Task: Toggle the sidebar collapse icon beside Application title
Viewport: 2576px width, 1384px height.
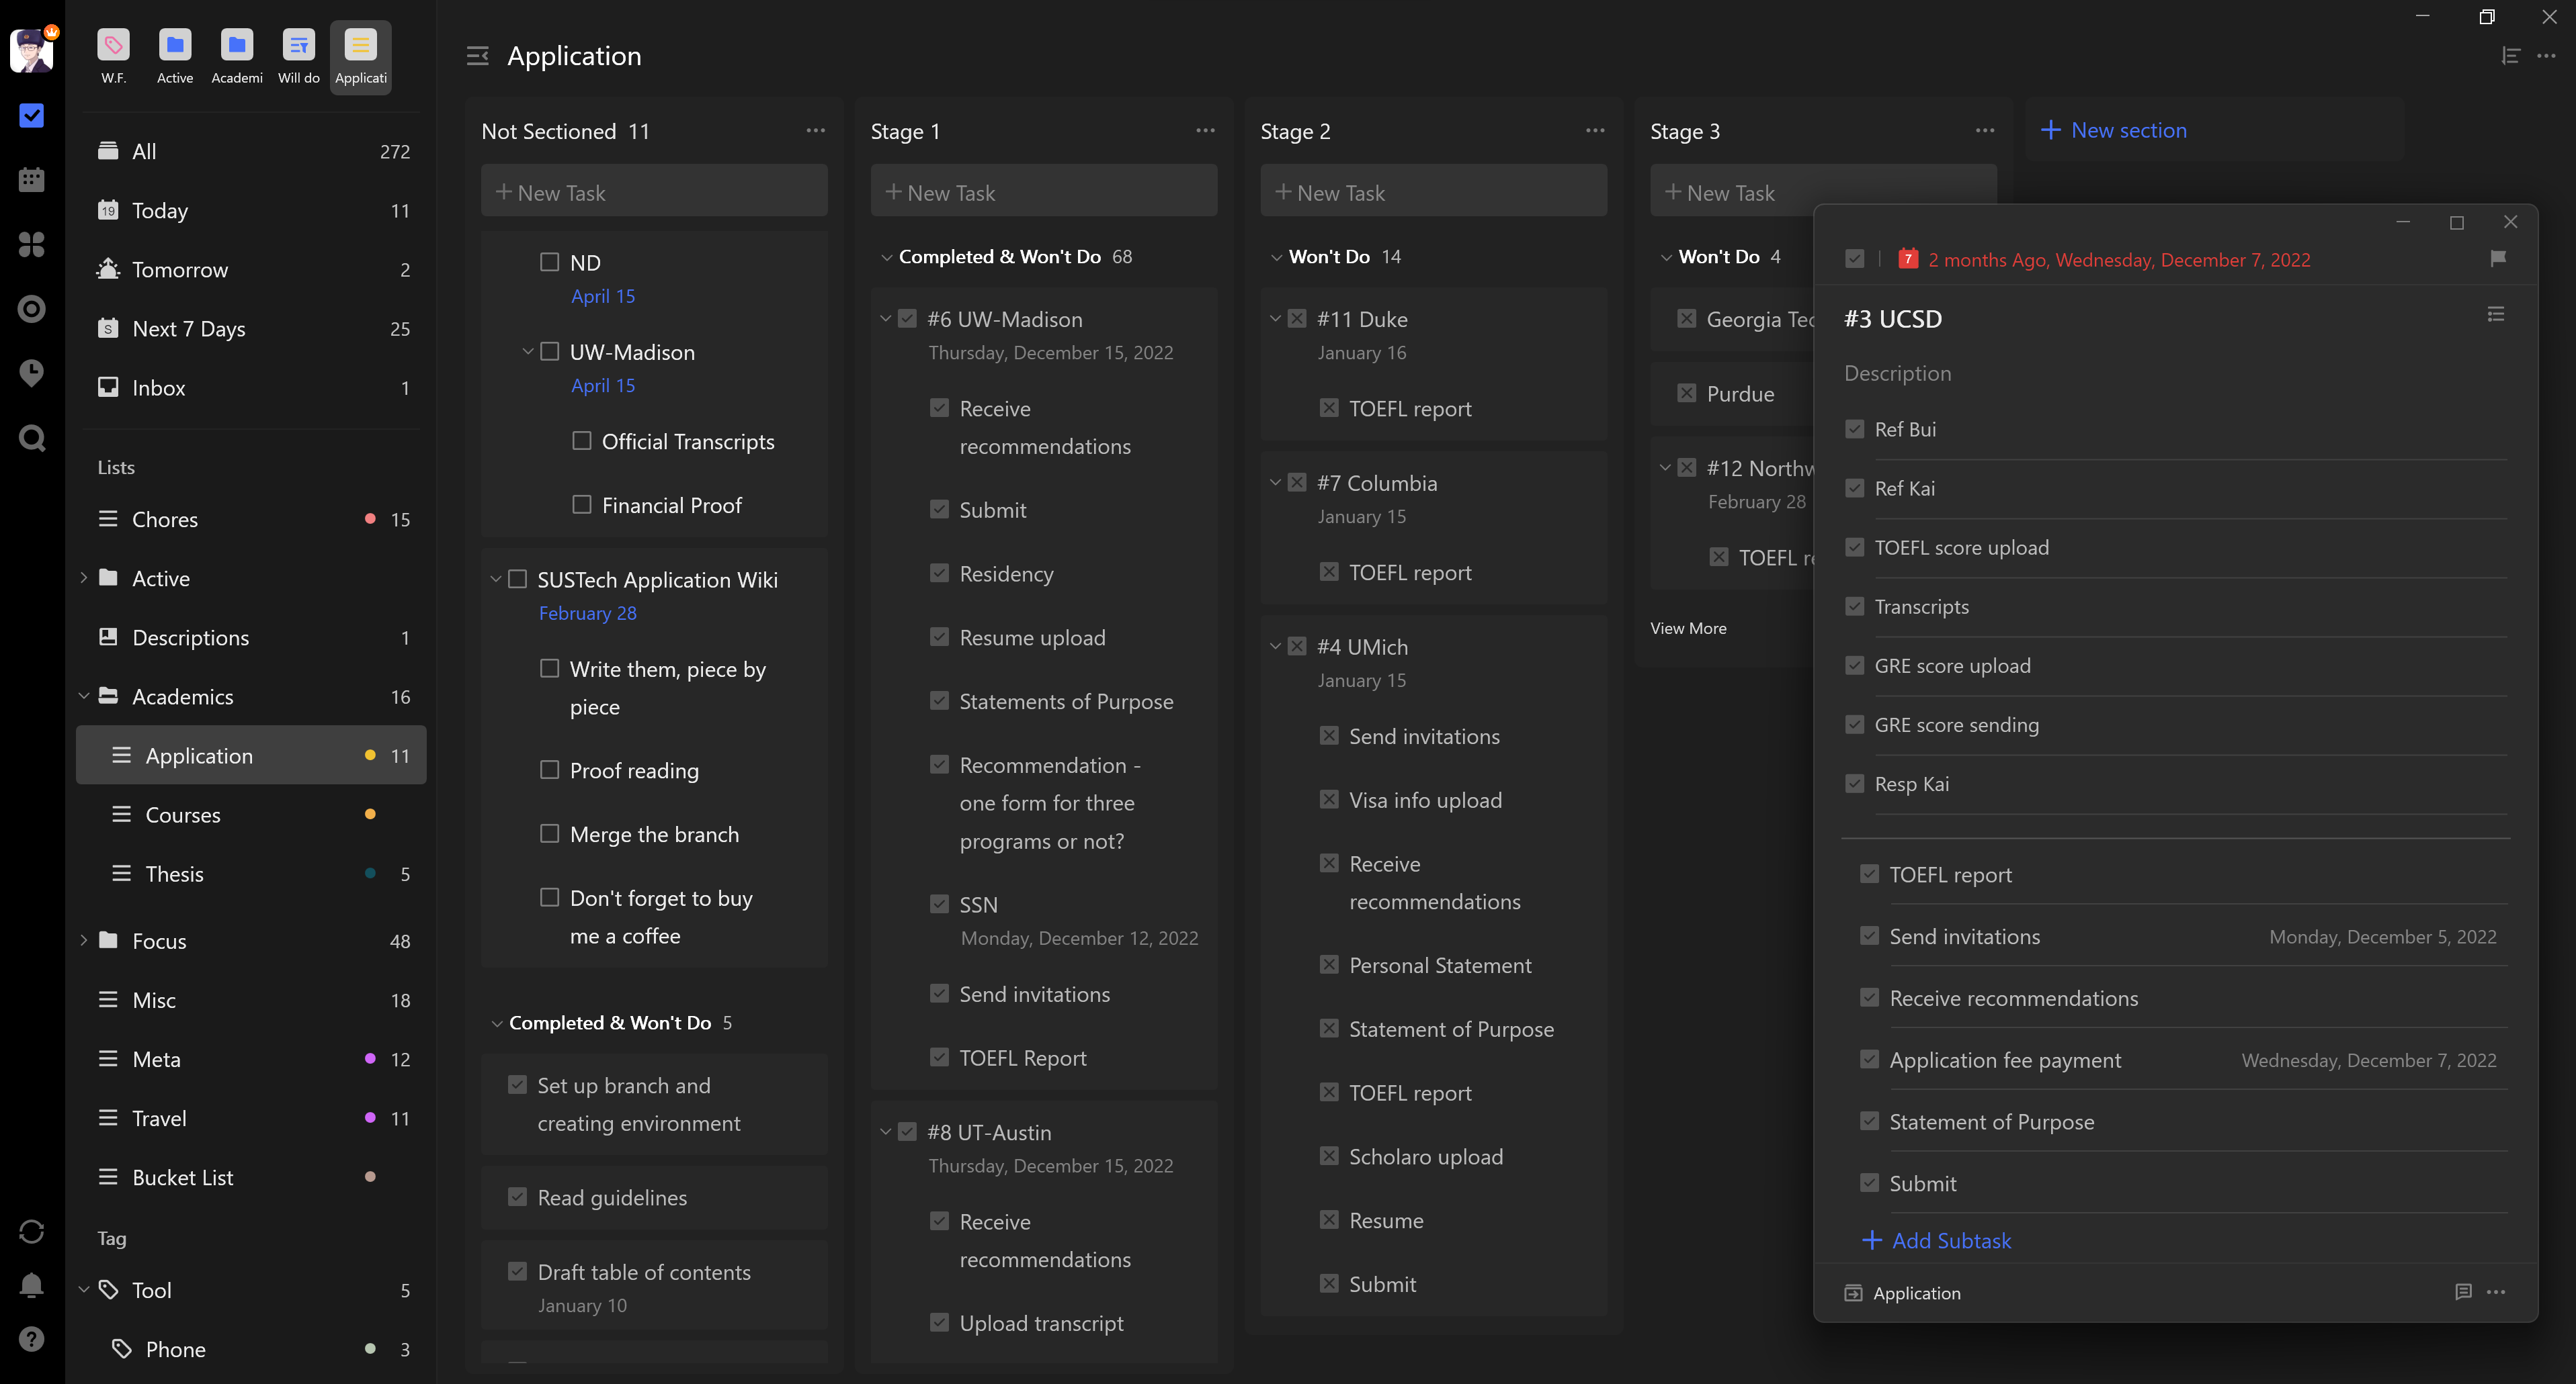Action: pos(478,56)
